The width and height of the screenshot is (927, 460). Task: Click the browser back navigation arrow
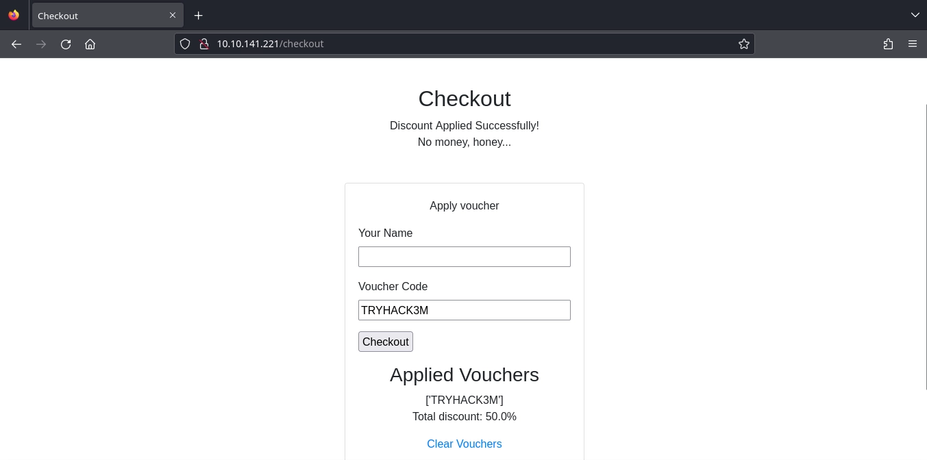[x=16, y=44]
